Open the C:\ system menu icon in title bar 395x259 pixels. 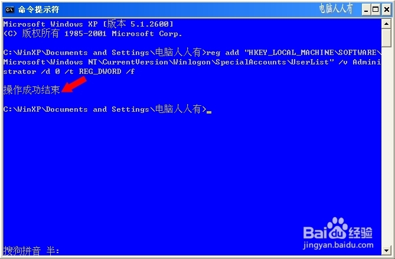coord(10,10)
